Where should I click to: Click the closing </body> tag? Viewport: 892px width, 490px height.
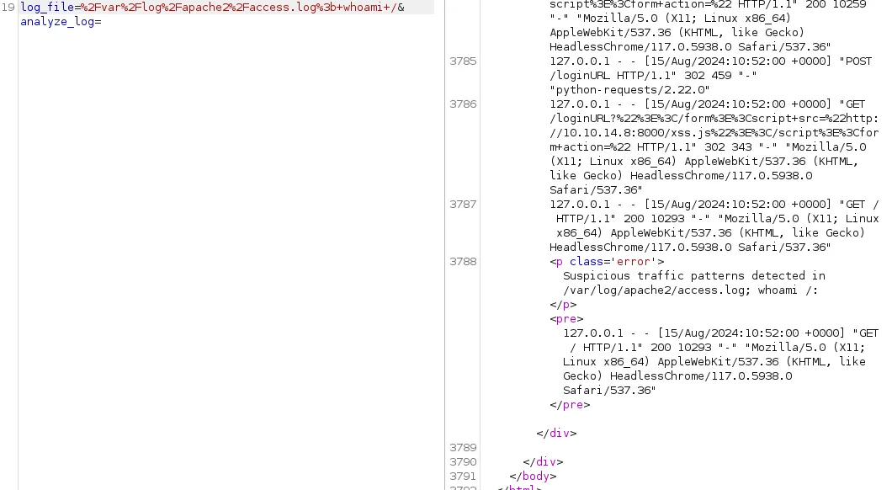click(x=533, y=477)
